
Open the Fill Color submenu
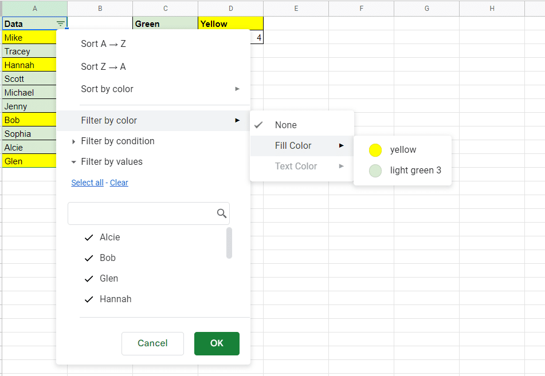click(301, 145)
